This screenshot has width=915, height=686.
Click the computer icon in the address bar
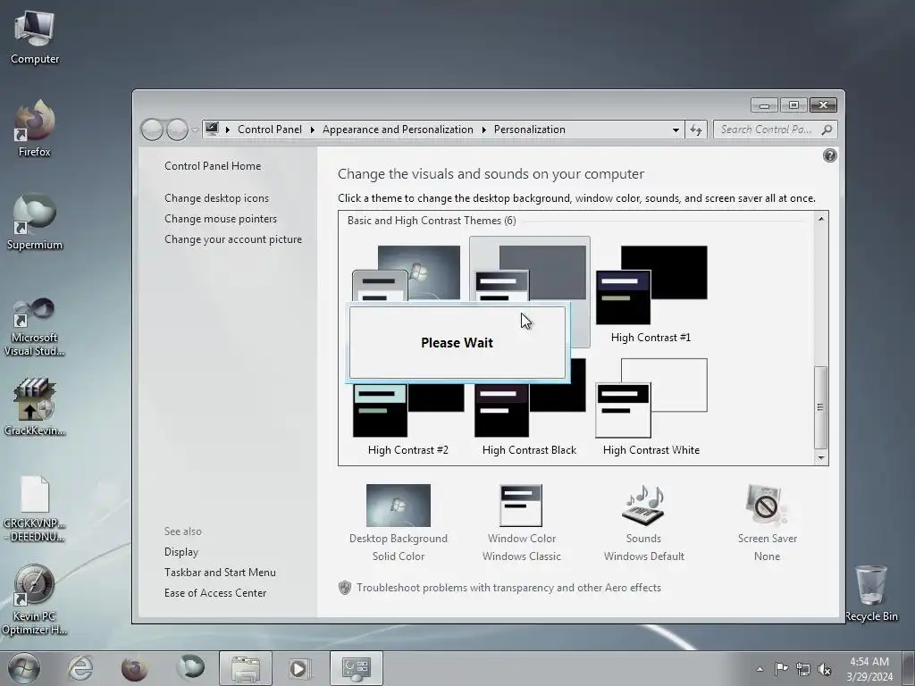point(213,129)
